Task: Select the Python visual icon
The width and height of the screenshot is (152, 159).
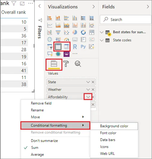Action: coord(83,47)
